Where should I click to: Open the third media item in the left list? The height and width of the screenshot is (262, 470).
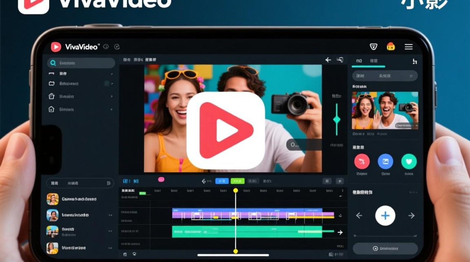pyautogui.click(x=80, y=231)
